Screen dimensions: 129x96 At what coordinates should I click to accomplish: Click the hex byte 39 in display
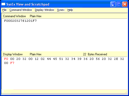point(79,59)
